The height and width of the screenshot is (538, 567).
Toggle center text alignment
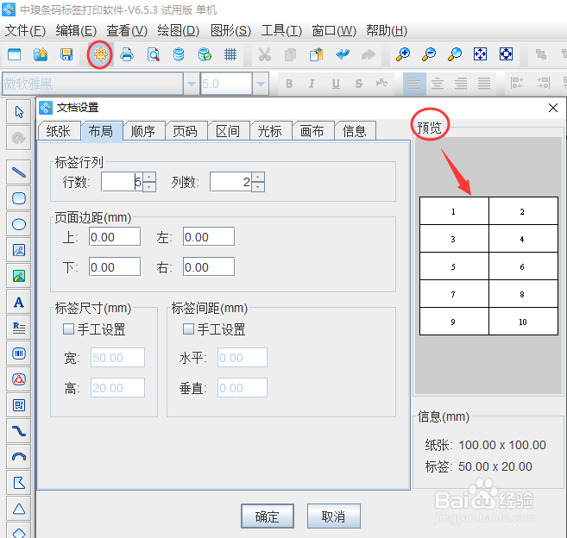point(438,84)
